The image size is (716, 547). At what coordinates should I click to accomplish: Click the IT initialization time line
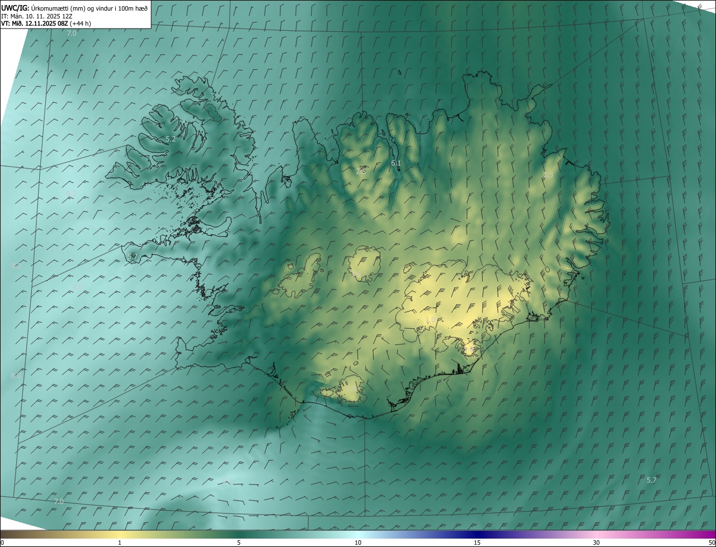(x=38, y=16)
